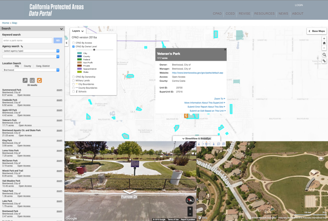Screen dimensions: 328x221
Task: Click the map zoom out minus button
Action: click(x=324, y=48)
